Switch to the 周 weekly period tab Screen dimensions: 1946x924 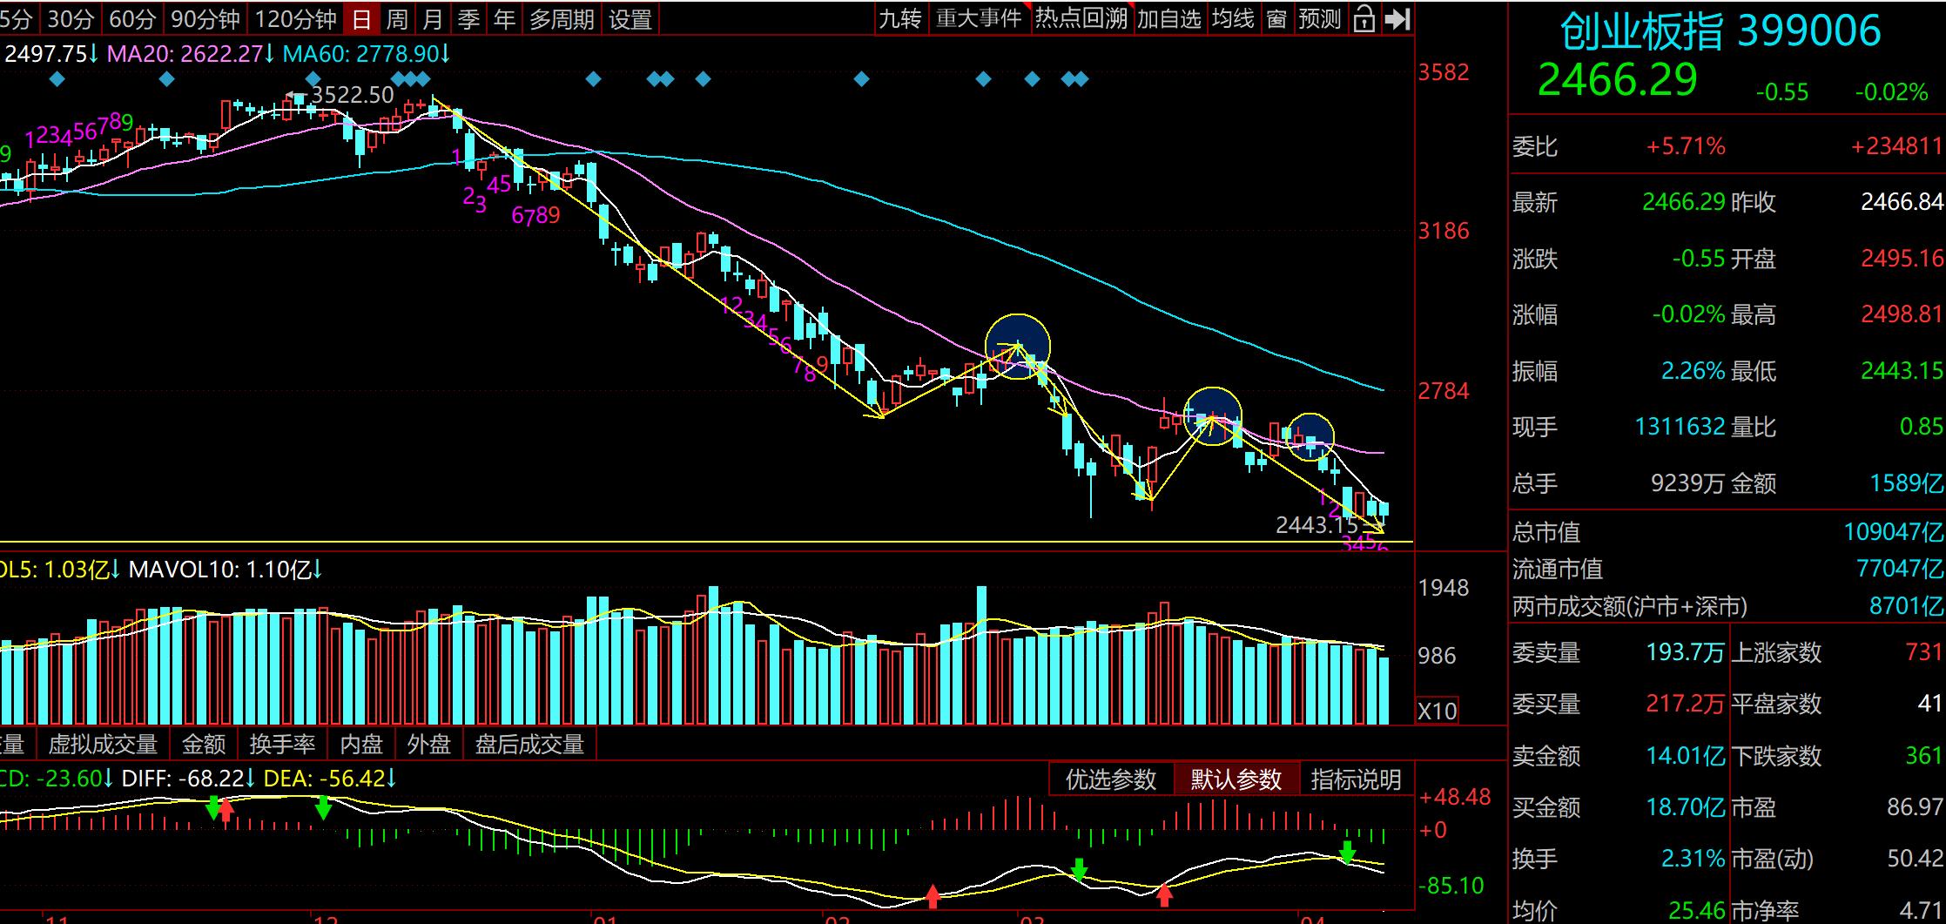click(x=397, y=19)
